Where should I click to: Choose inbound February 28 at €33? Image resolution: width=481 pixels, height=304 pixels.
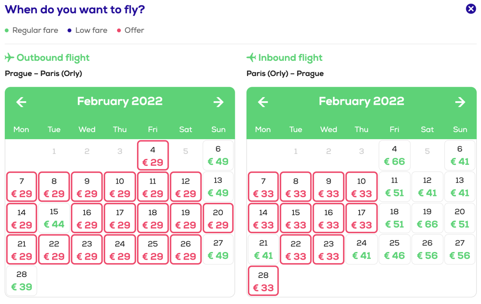click(263, 281)
